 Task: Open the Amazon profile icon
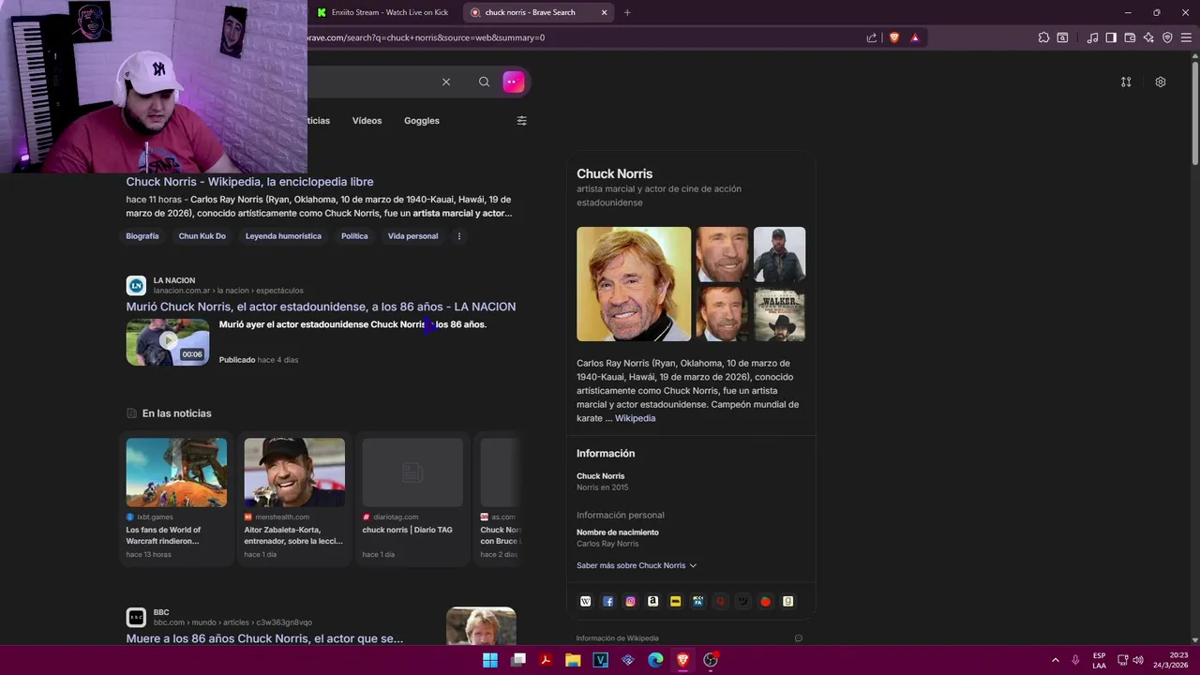click(x=653, y=602)
